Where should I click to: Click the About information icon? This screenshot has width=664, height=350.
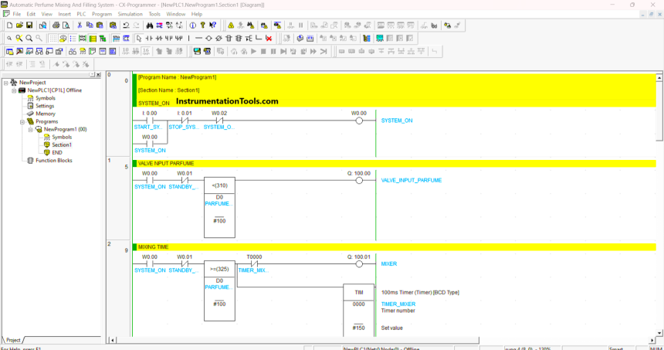193,25
